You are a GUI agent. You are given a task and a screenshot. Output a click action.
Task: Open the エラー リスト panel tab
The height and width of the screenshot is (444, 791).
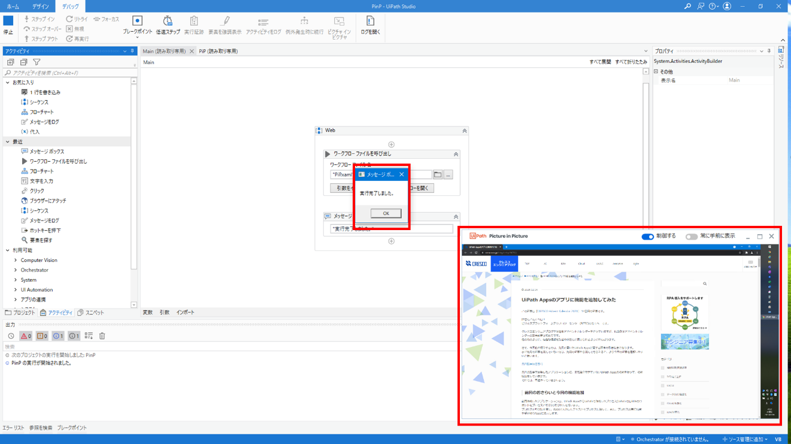click(13, 428)
